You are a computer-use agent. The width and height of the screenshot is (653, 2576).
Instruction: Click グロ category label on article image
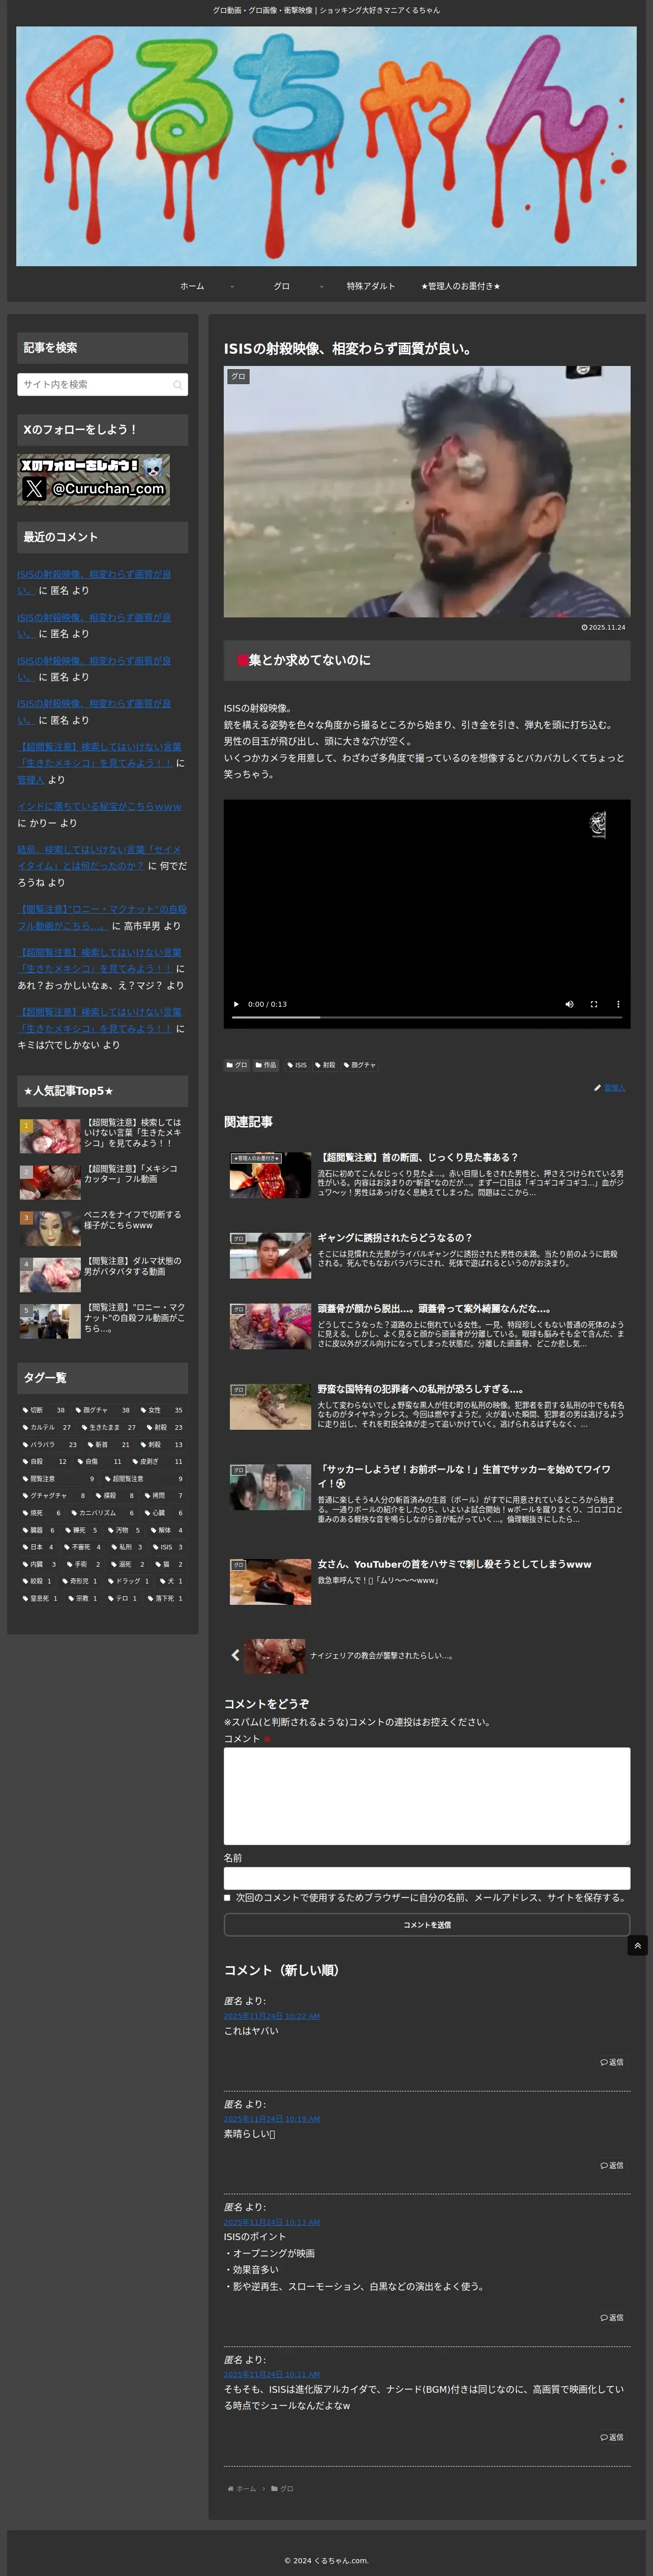click(x=238, y=377)
